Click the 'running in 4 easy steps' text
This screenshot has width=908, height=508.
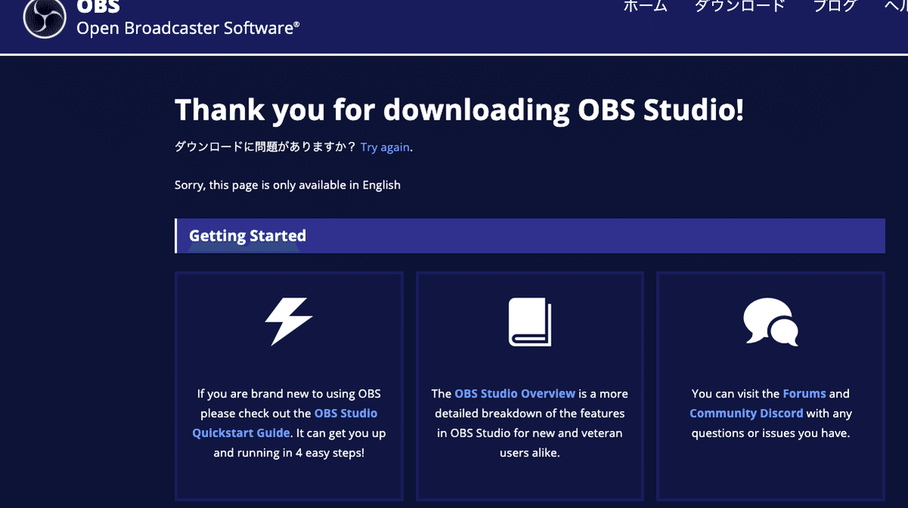pos(299,453)
